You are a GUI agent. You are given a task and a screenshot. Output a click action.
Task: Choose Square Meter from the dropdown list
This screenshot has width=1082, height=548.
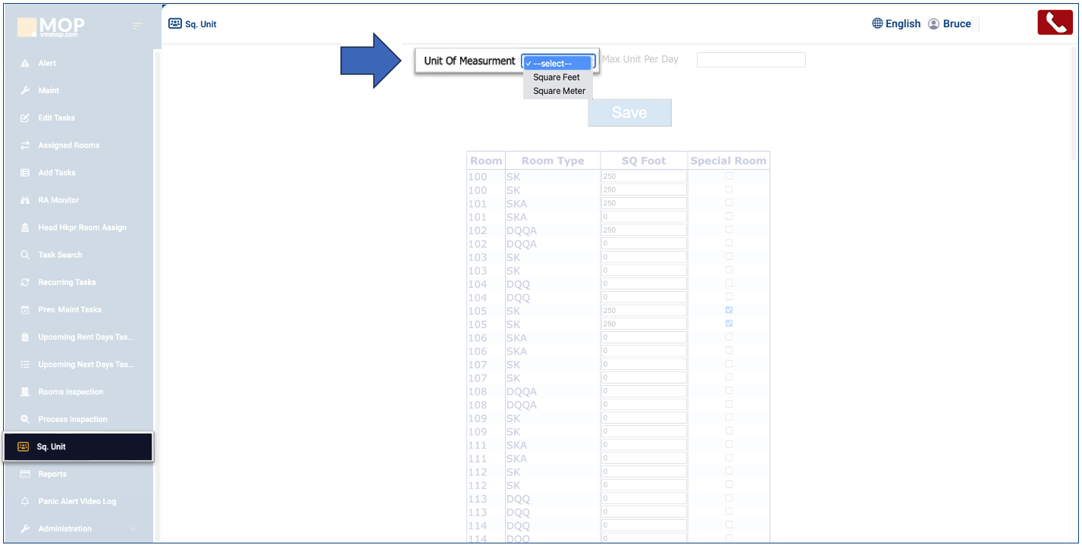tap(559, 91)
